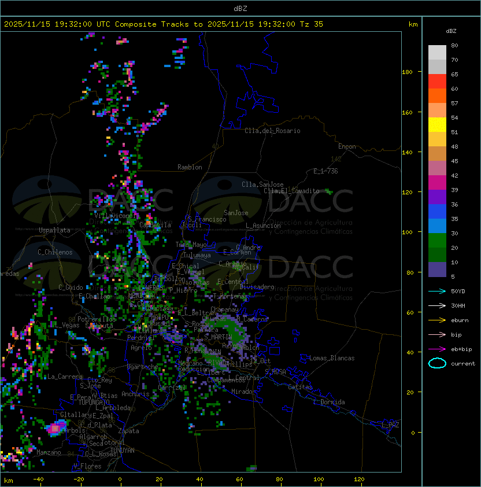Pick the light blue swatch between 35 and 30
This screenshot has width=481, height=487.
click(x=437, y=226)
